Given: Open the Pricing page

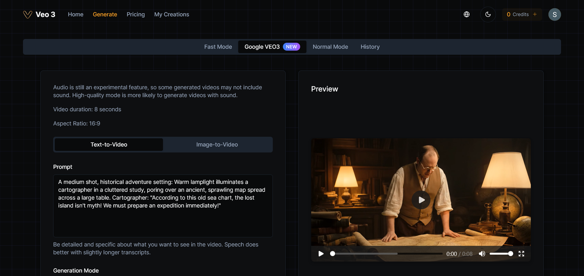Looking at the screenshot, I should (x=136, y=14).
